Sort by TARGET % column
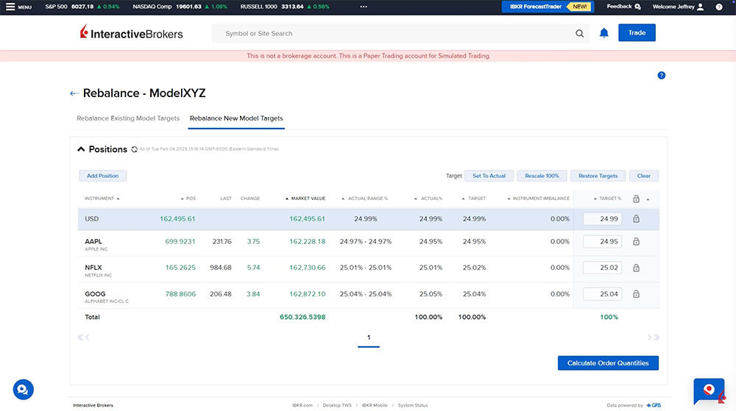This screenshot has width=736, height=411. pos(607,199)
